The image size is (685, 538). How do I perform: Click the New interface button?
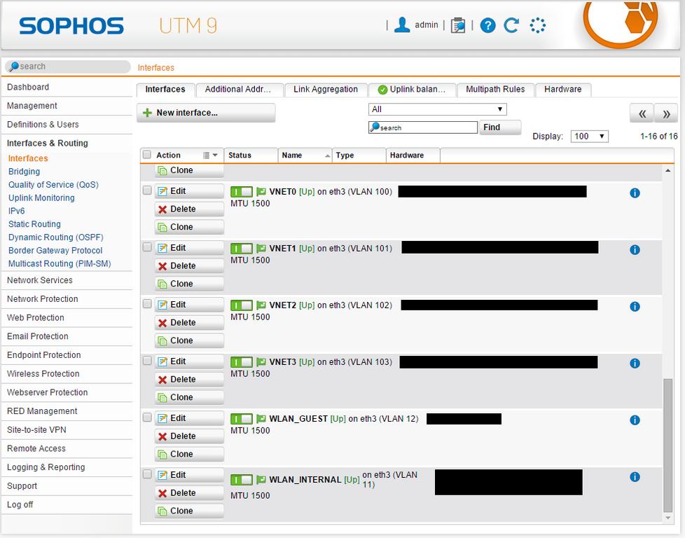(x=205, y=113)
